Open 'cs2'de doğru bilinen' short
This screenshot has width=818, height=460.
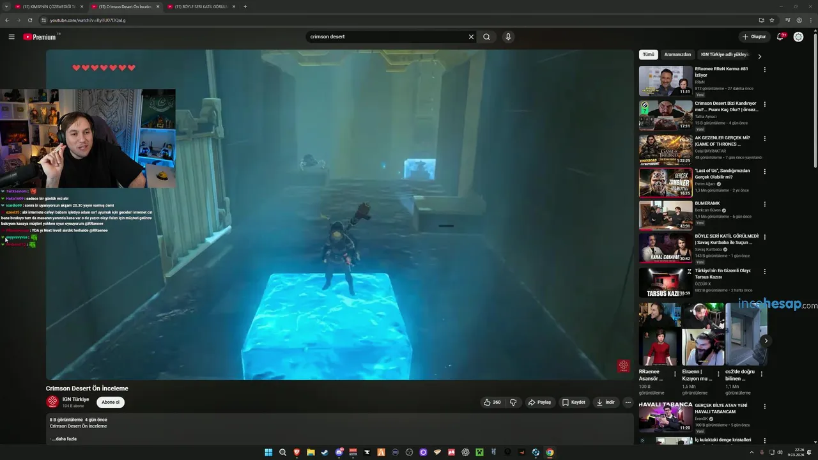(746, 334)
